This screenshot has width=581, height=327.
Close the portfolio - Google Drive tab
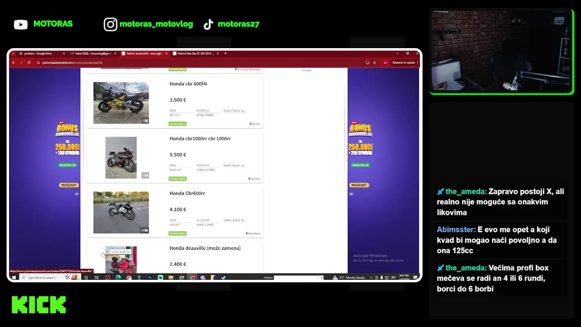point(64,53)
